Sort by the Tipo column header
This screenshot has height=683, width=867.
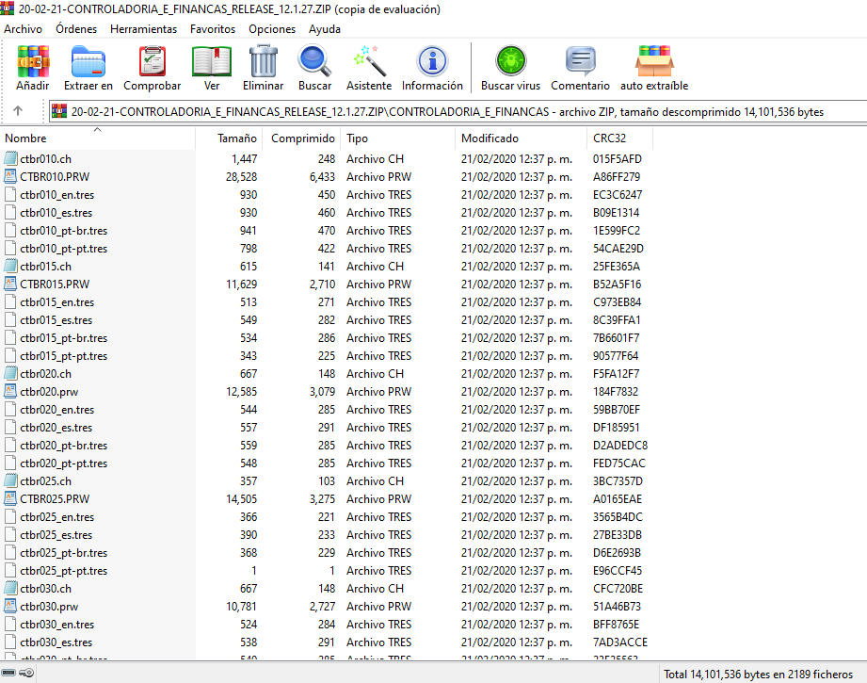coord(397,138)
